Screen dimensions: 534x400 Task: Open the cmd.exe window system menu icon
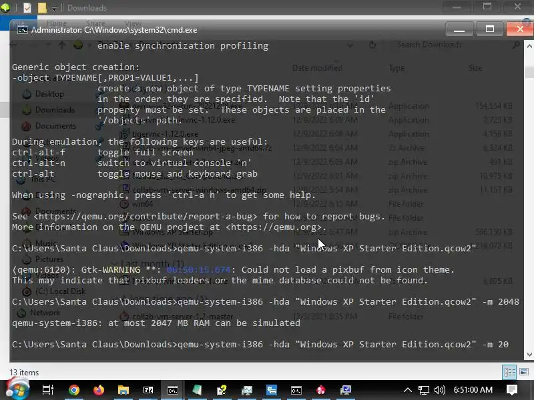[23, 30]
